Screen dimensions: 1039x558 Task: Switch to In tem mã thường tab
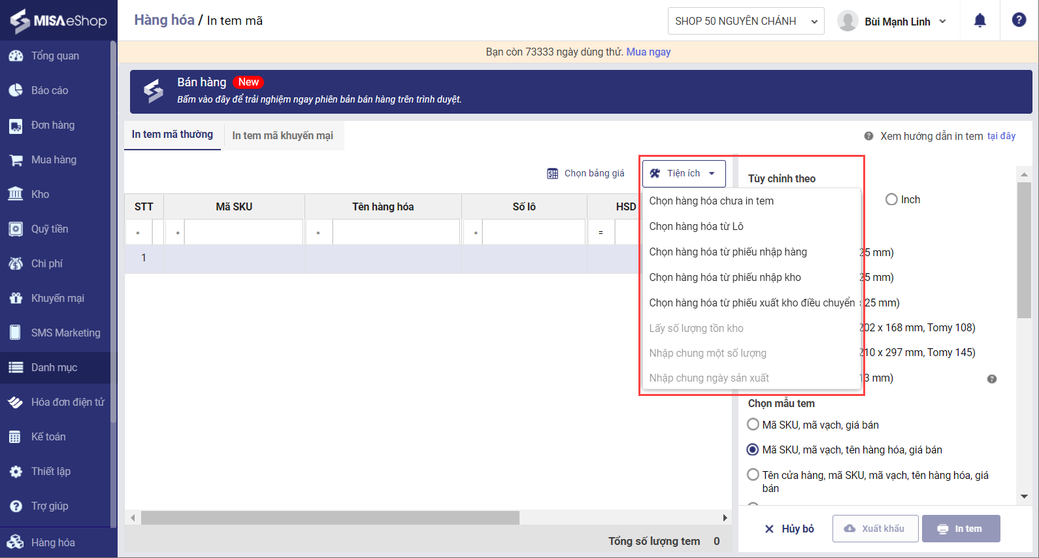coord(173,135)
